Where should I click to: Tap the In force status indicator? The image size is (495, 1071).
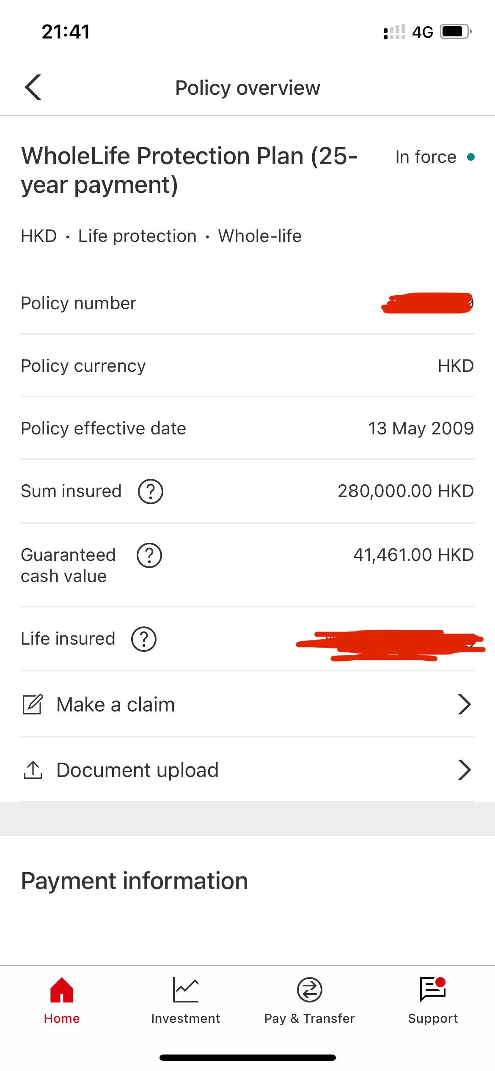[435, 157]
